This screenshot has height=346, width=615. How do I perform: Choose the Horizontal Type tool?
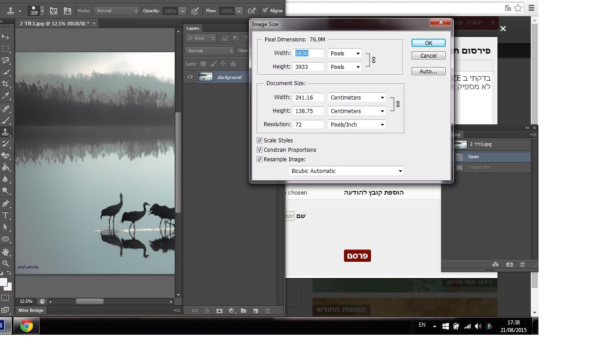6,215
